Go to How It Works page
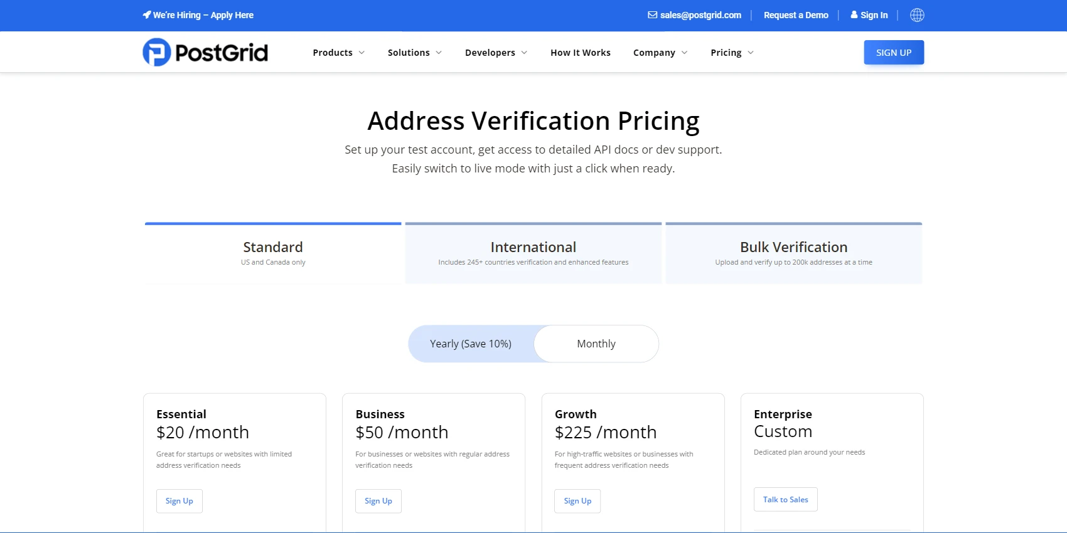 pyautogui.click(x=581, y=53)
